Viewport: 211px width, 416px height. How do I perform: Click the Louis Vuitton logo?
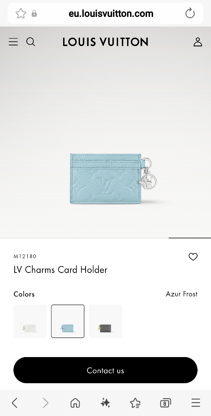coord(105,42)
